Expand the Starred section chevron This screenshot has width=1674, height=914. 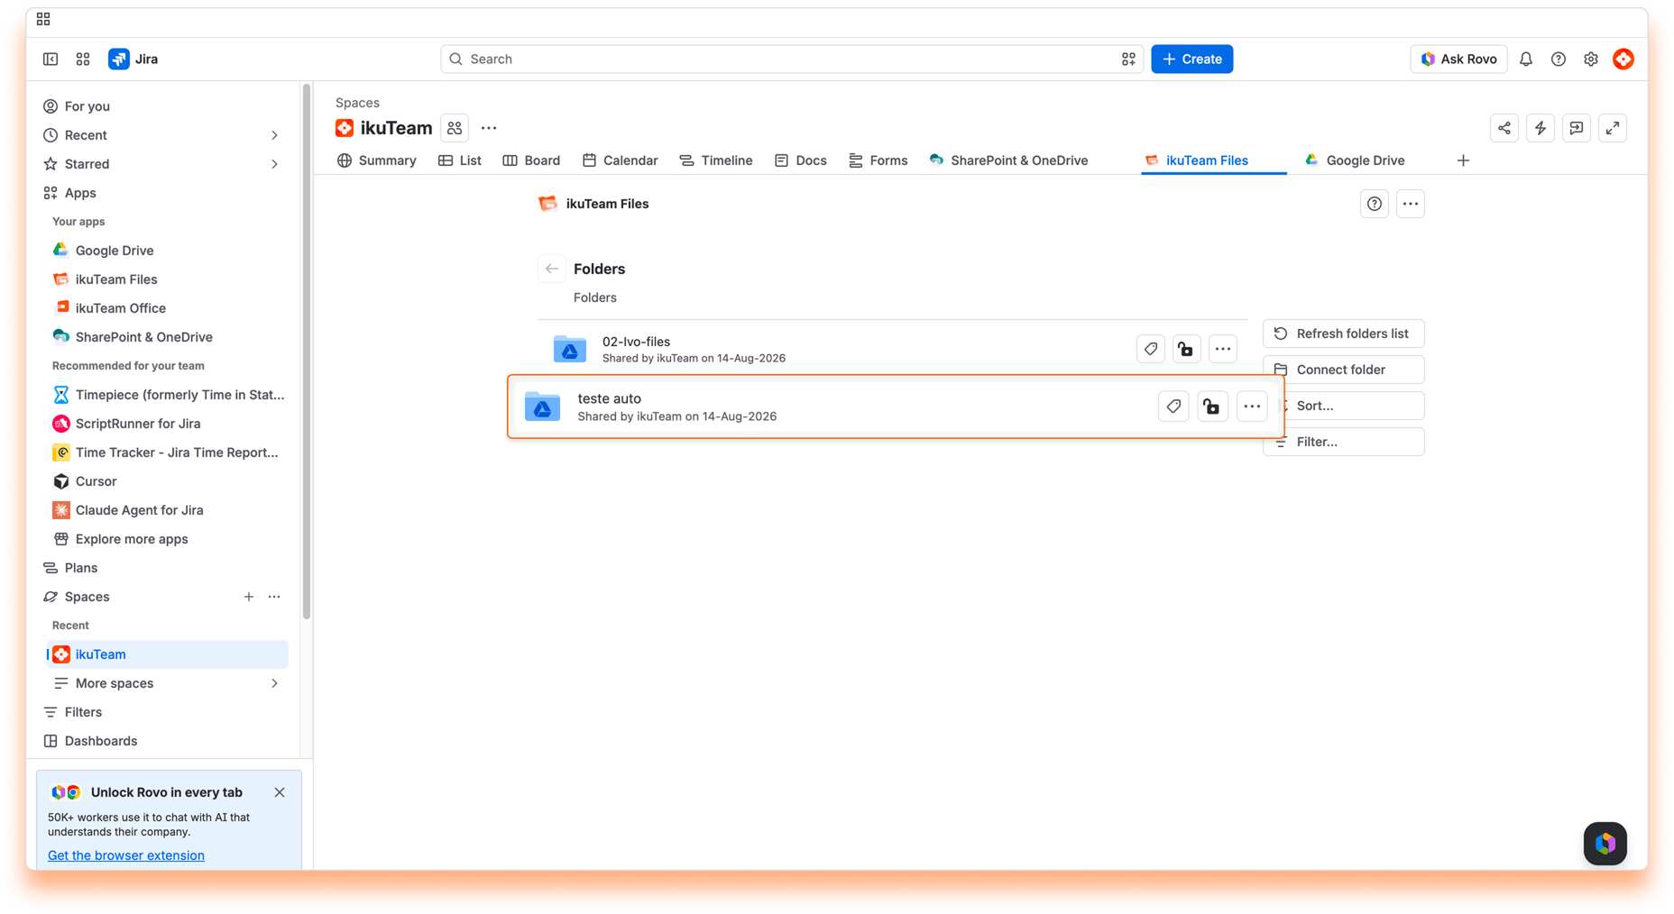[x=274, y=164]
